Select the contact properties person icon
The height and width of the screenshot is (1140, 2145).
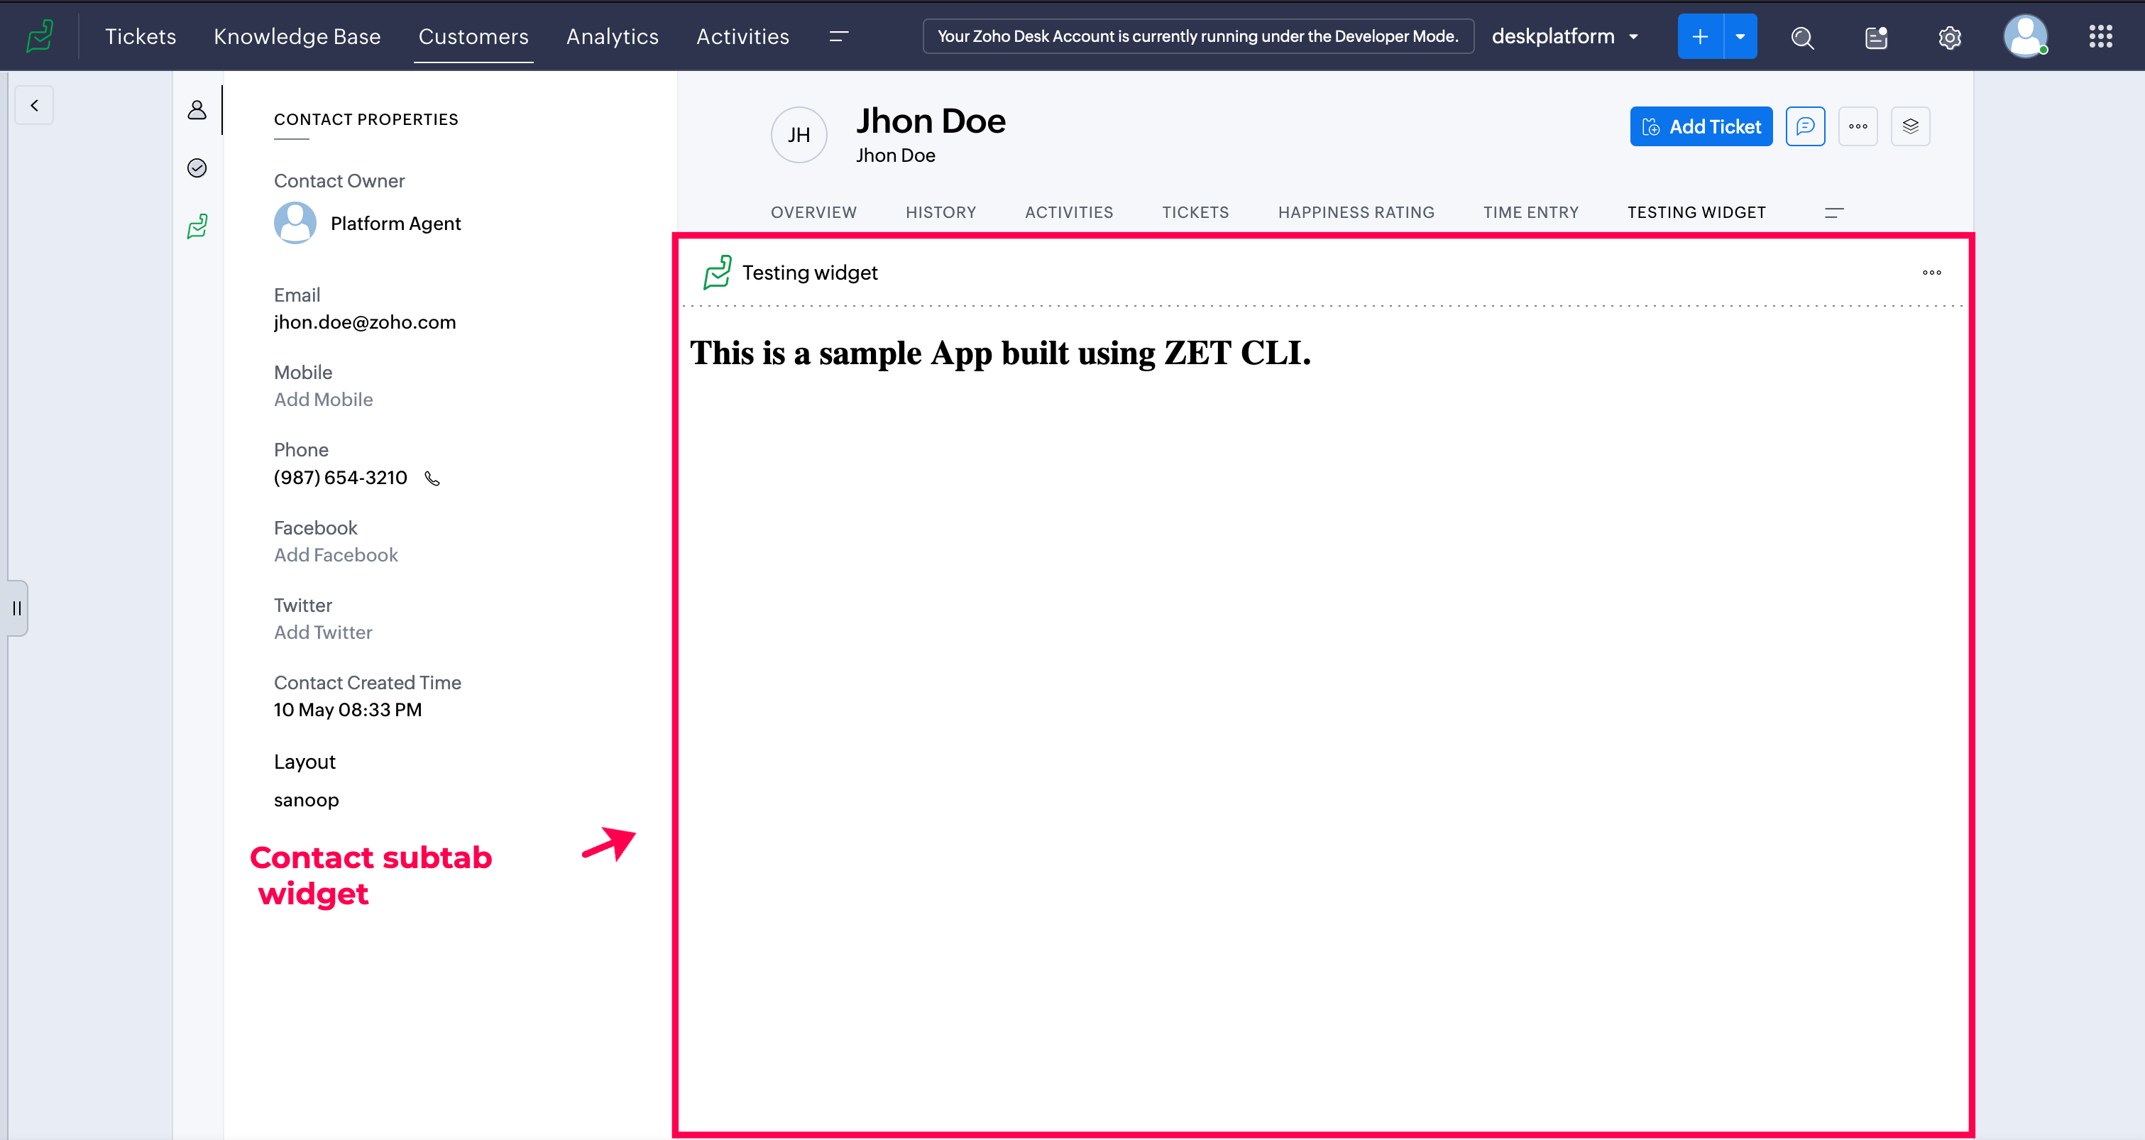click(197, 109)
